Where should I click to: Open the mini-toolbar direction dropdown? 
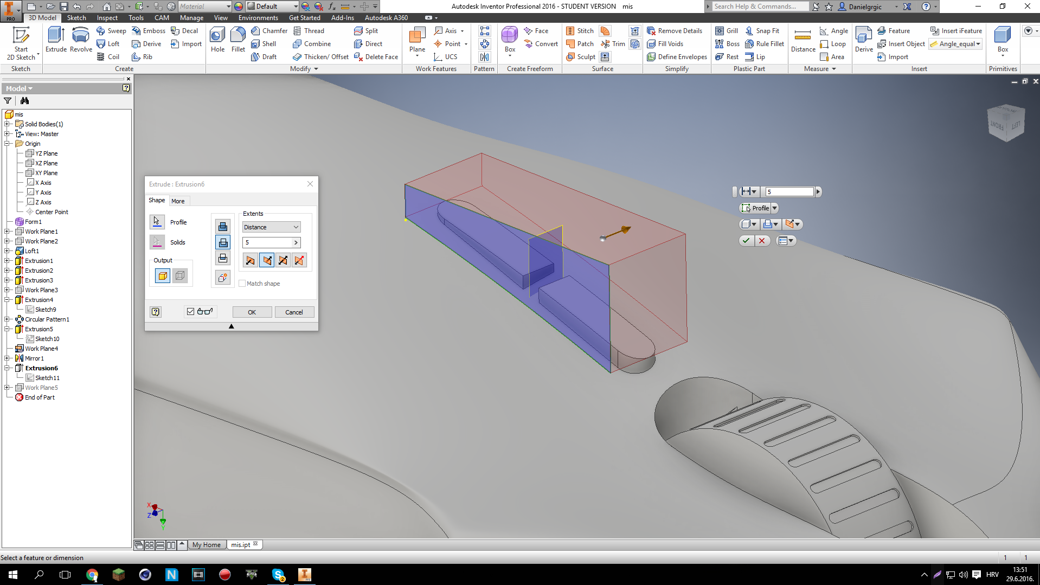tap(797, 224)
